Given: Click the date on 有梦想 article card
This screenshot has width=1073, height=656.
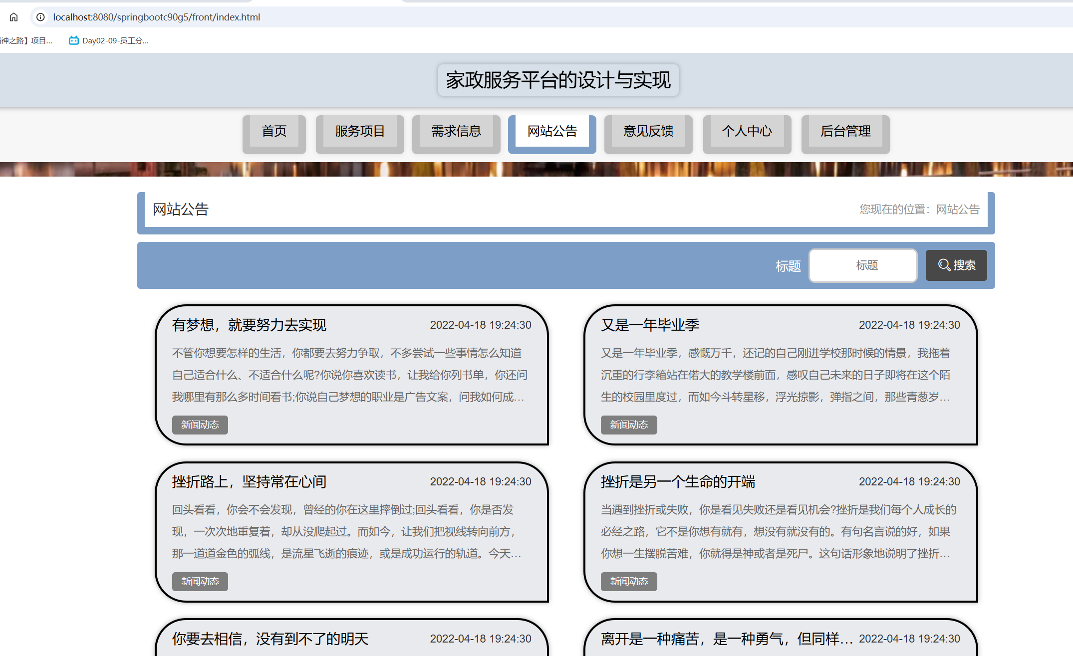Looking at the screenshot, I should pyautogui.click(x=481, y=325).
